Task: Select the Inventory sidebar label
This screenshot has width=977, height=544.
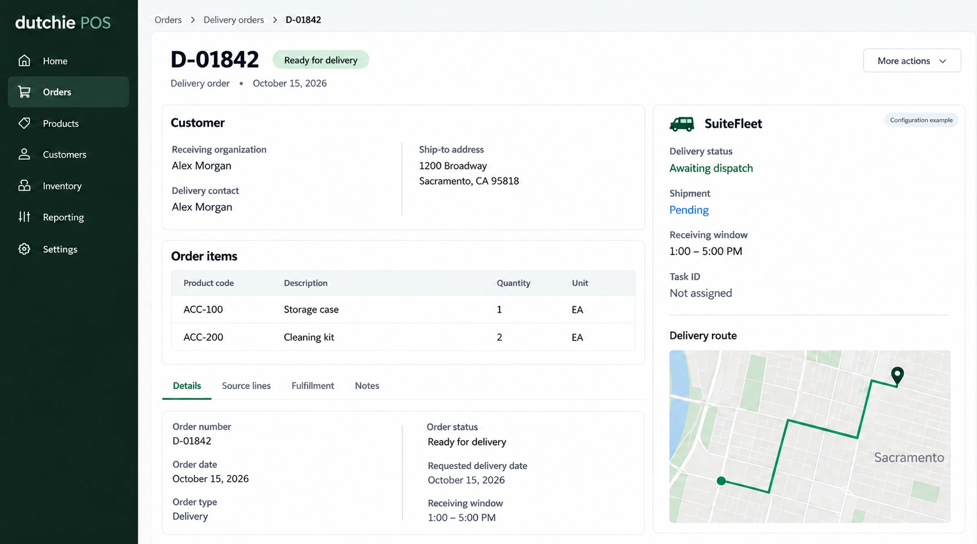Action: [62, 186]
